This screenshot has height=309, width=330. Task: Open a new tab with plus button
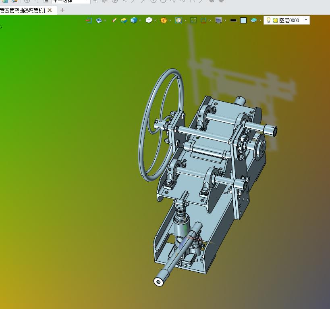tap(62, 10)
